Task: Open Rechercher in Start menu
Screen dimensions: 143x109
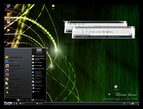Action: point(39,89)
